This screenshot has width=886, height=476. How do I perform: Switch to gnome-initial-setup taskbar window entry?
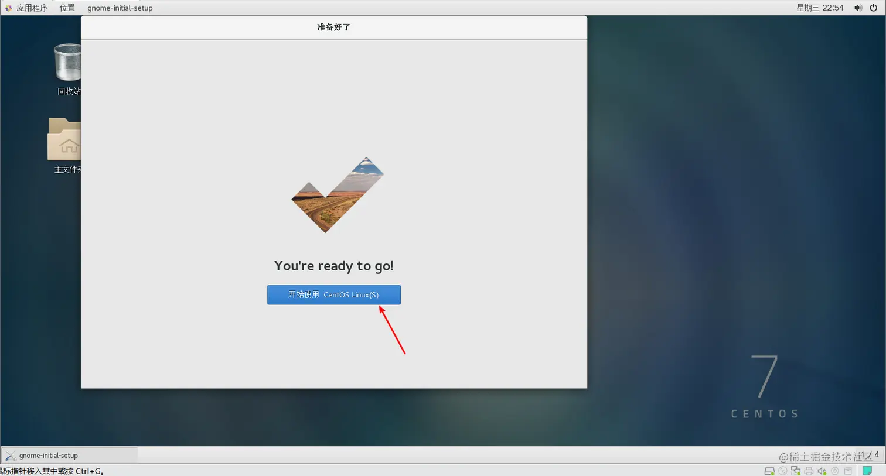(70, 455)
